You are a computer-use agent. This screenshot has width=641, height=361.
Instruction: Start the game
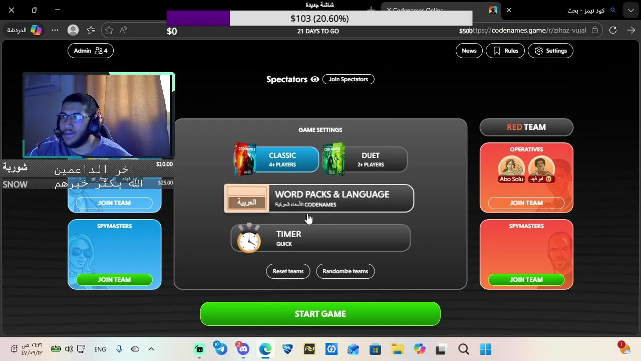point(320,314)
